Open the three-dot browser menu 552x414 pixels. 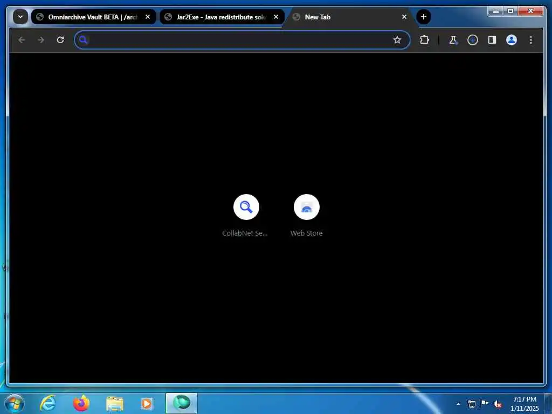point(531,40)
